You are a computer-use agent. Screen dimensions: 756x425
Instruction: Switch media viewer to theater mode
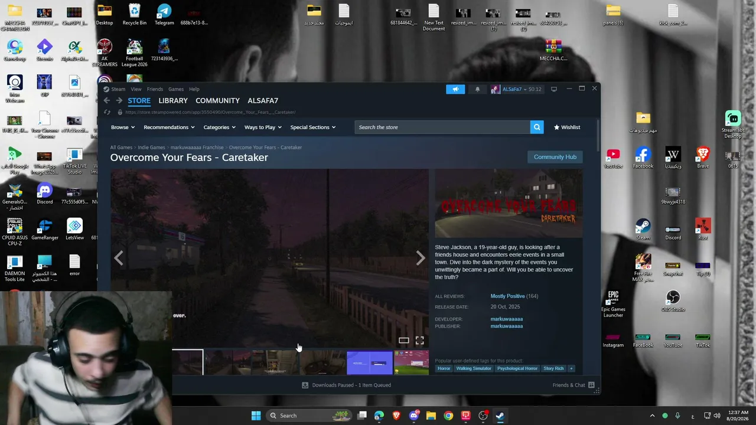[404, 341]
